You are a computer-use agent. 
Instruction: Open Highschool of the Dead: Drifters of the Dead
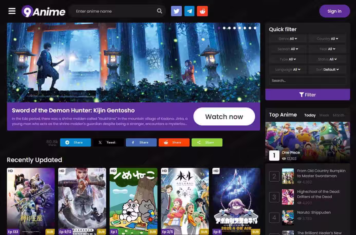(x=318, y=194)
